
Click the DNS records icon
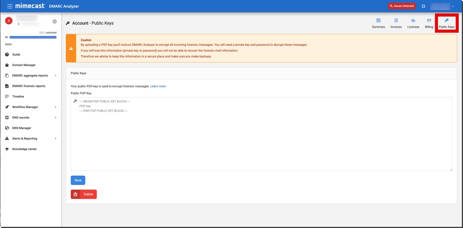7,117
